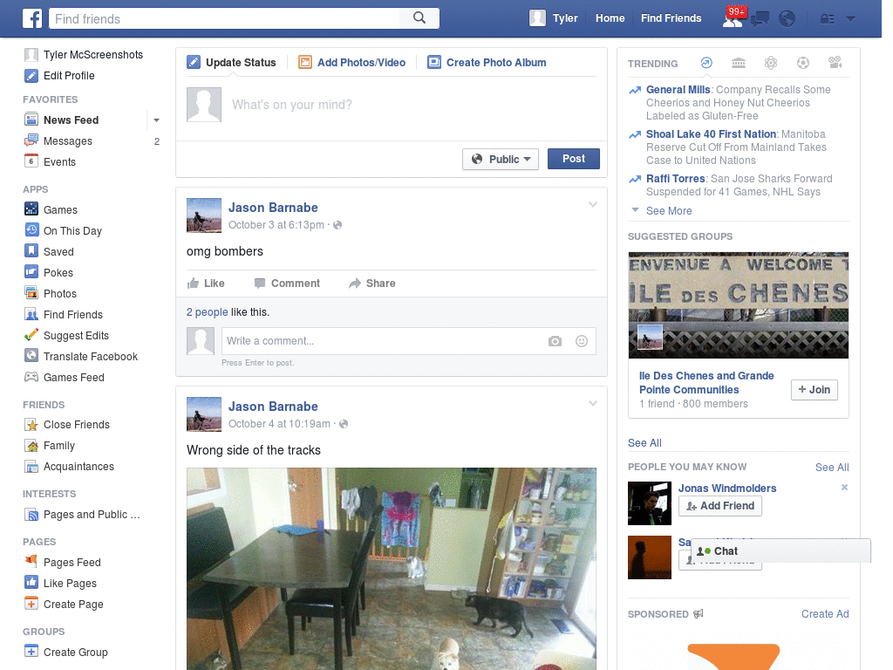View entertainment trends via the movie camera icon

835,63
